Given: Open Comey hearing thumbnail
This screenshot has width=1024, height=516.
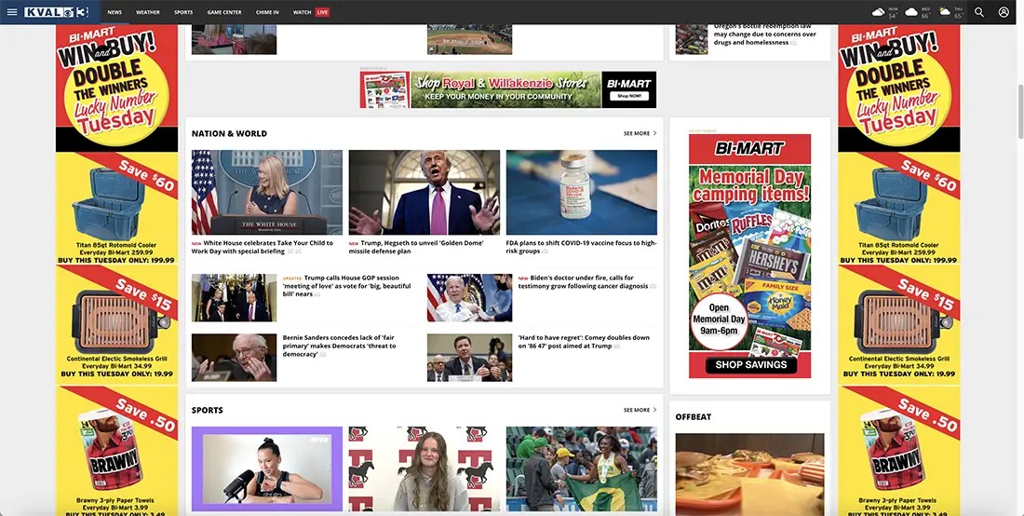Looking at the screenshot, I should (x=469, y=358).
